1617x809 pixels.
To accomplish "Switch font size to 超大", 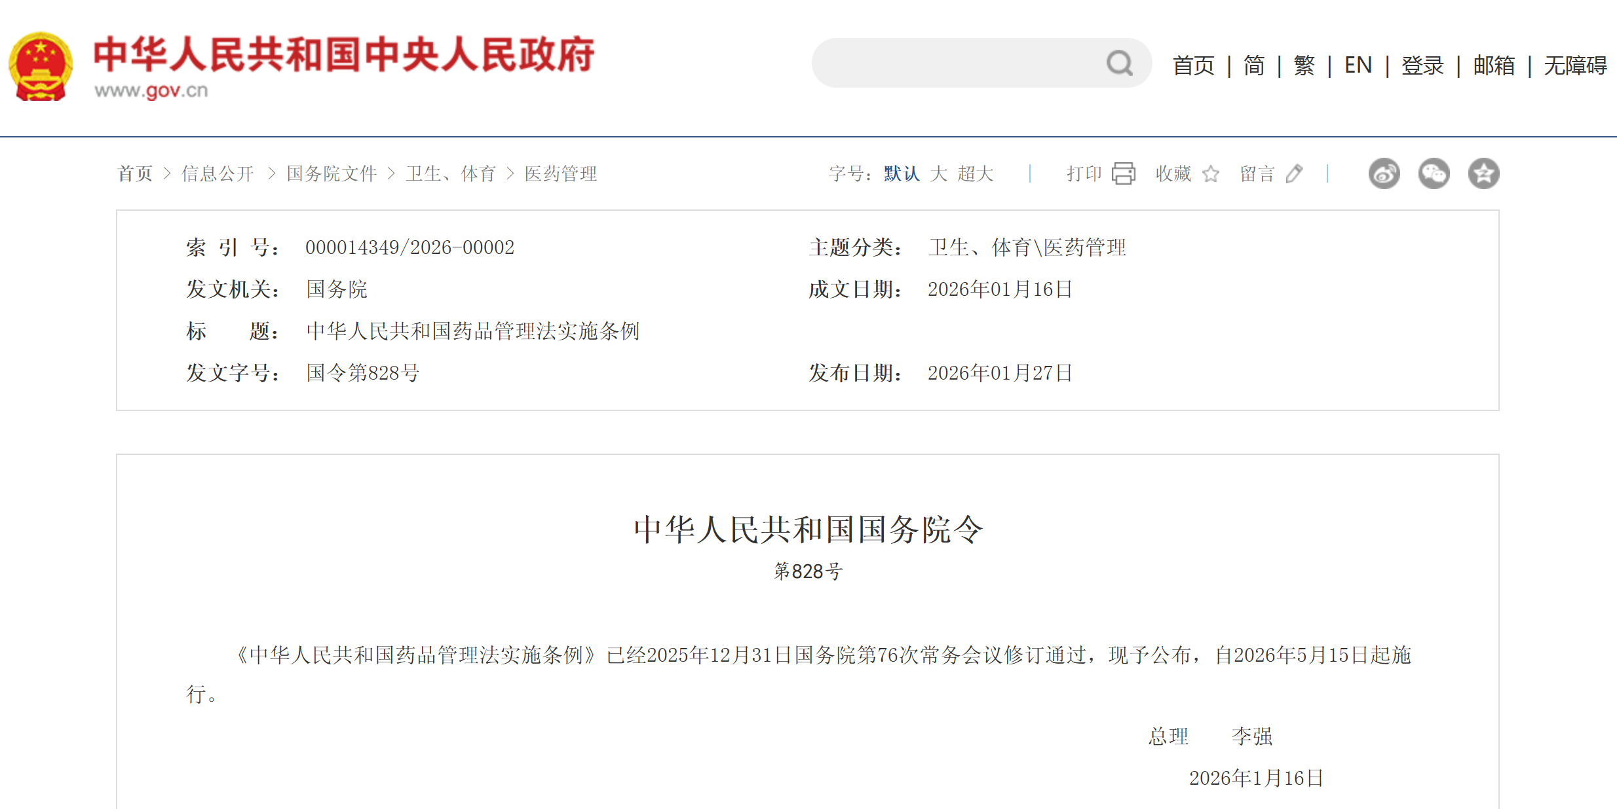I will 976,173.
